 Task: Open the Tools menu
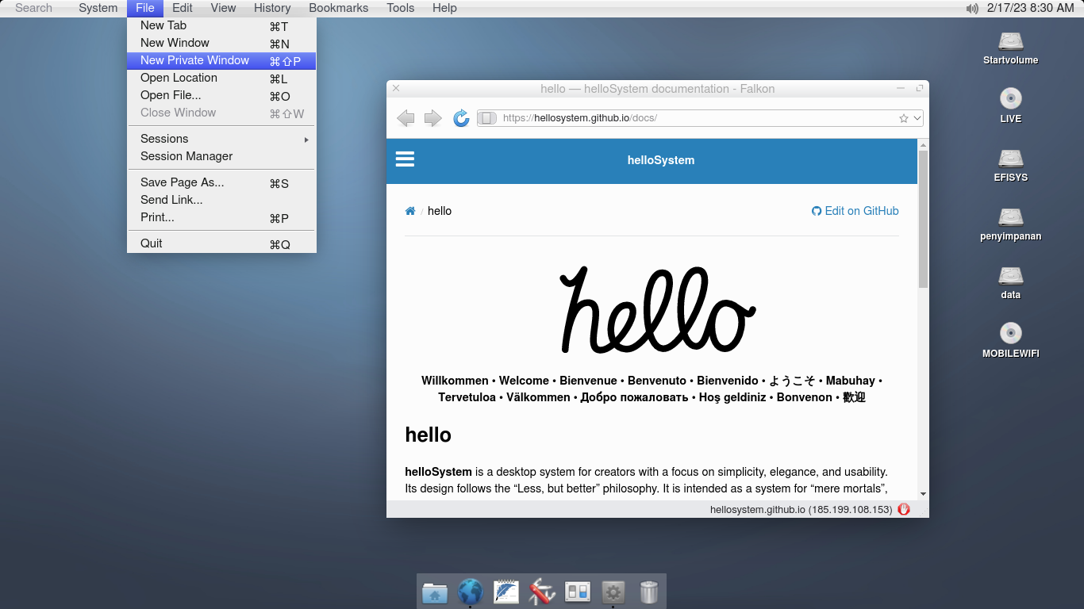pyautogui.click(x=401, y=8)
